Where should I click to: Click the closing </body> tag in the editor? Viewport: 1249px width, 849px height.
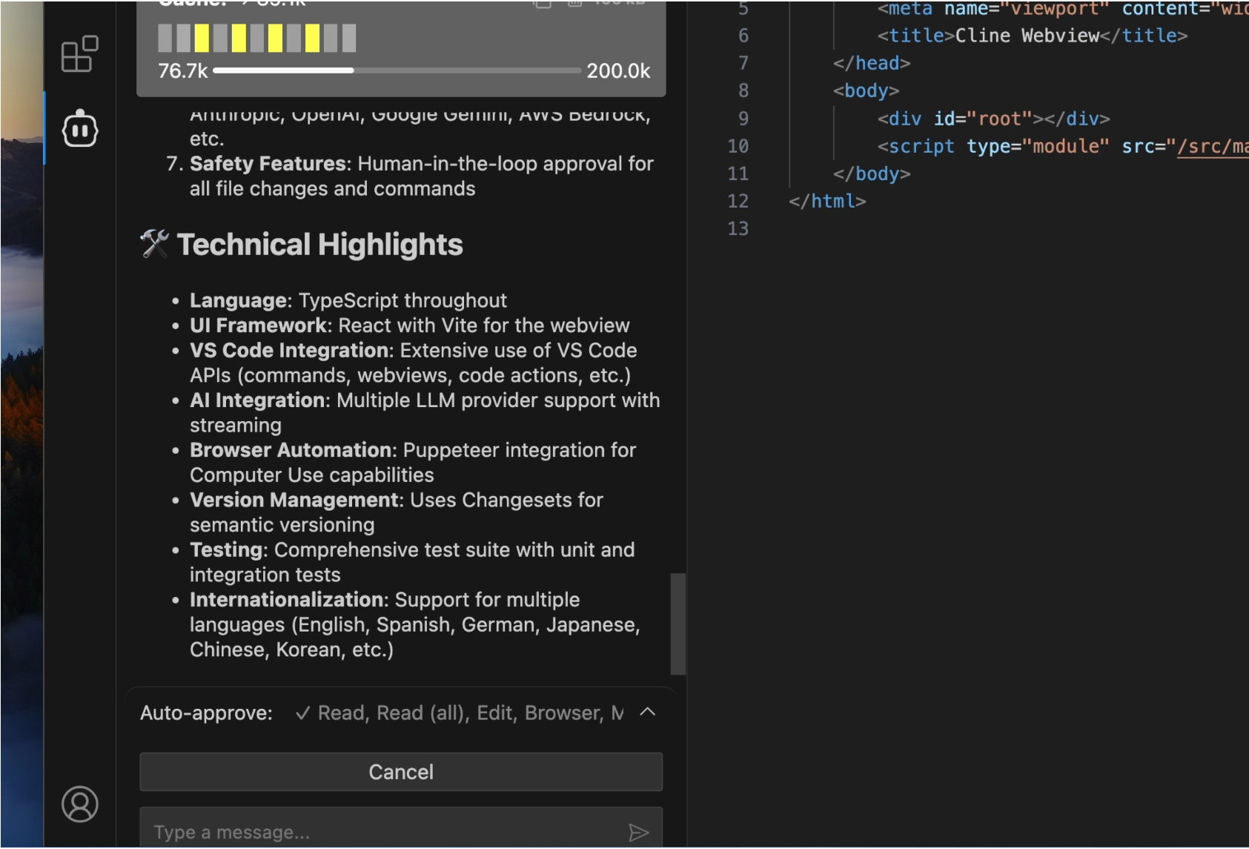872,174
